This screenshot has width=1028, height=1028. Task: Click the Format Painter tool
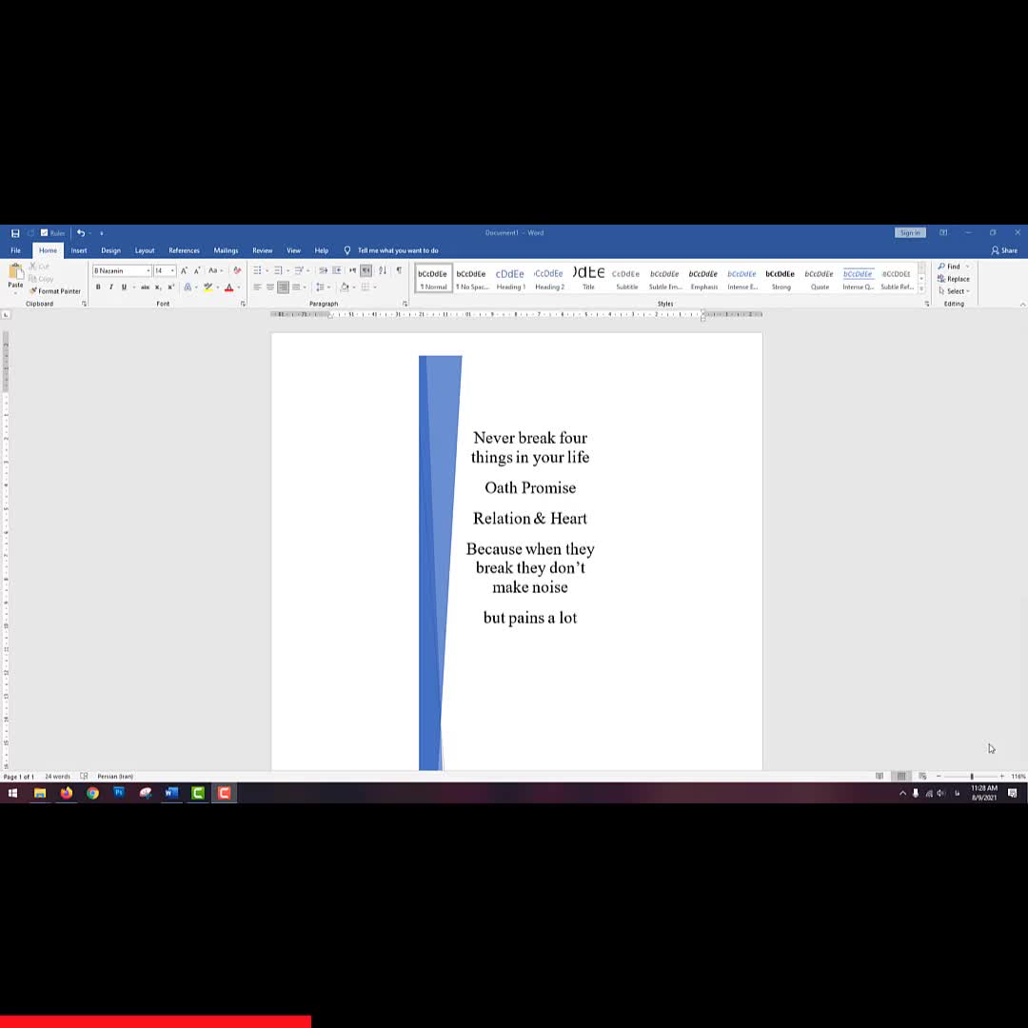point(55,291)
